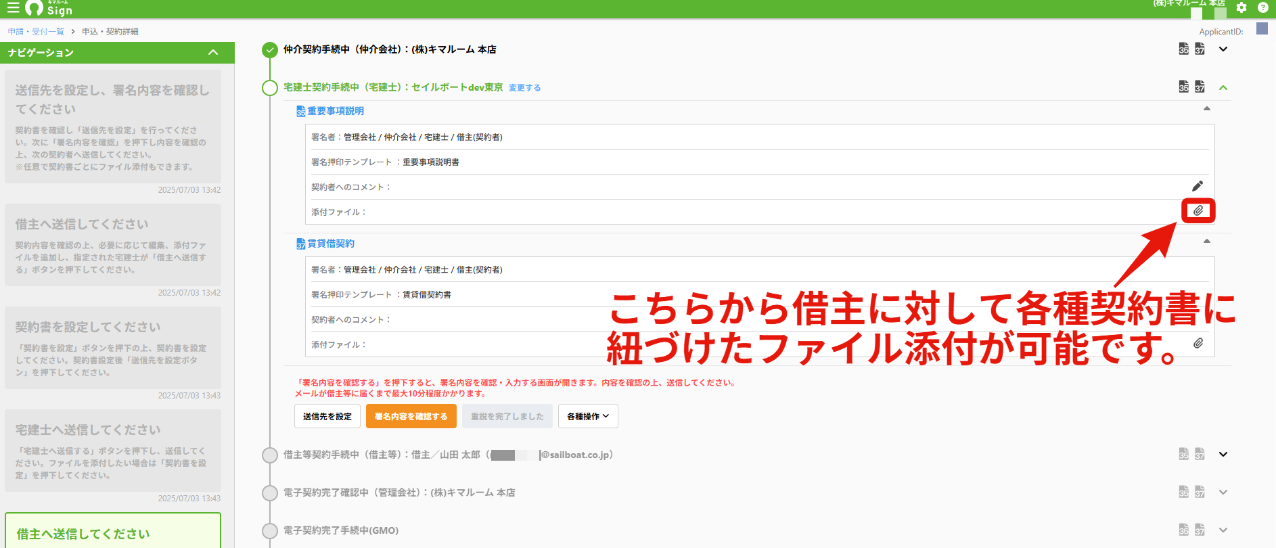Screen dimensions: 1276x548
Task: Expand the 仲介契約手続中 section chevron
Action: click(1223, 49)
